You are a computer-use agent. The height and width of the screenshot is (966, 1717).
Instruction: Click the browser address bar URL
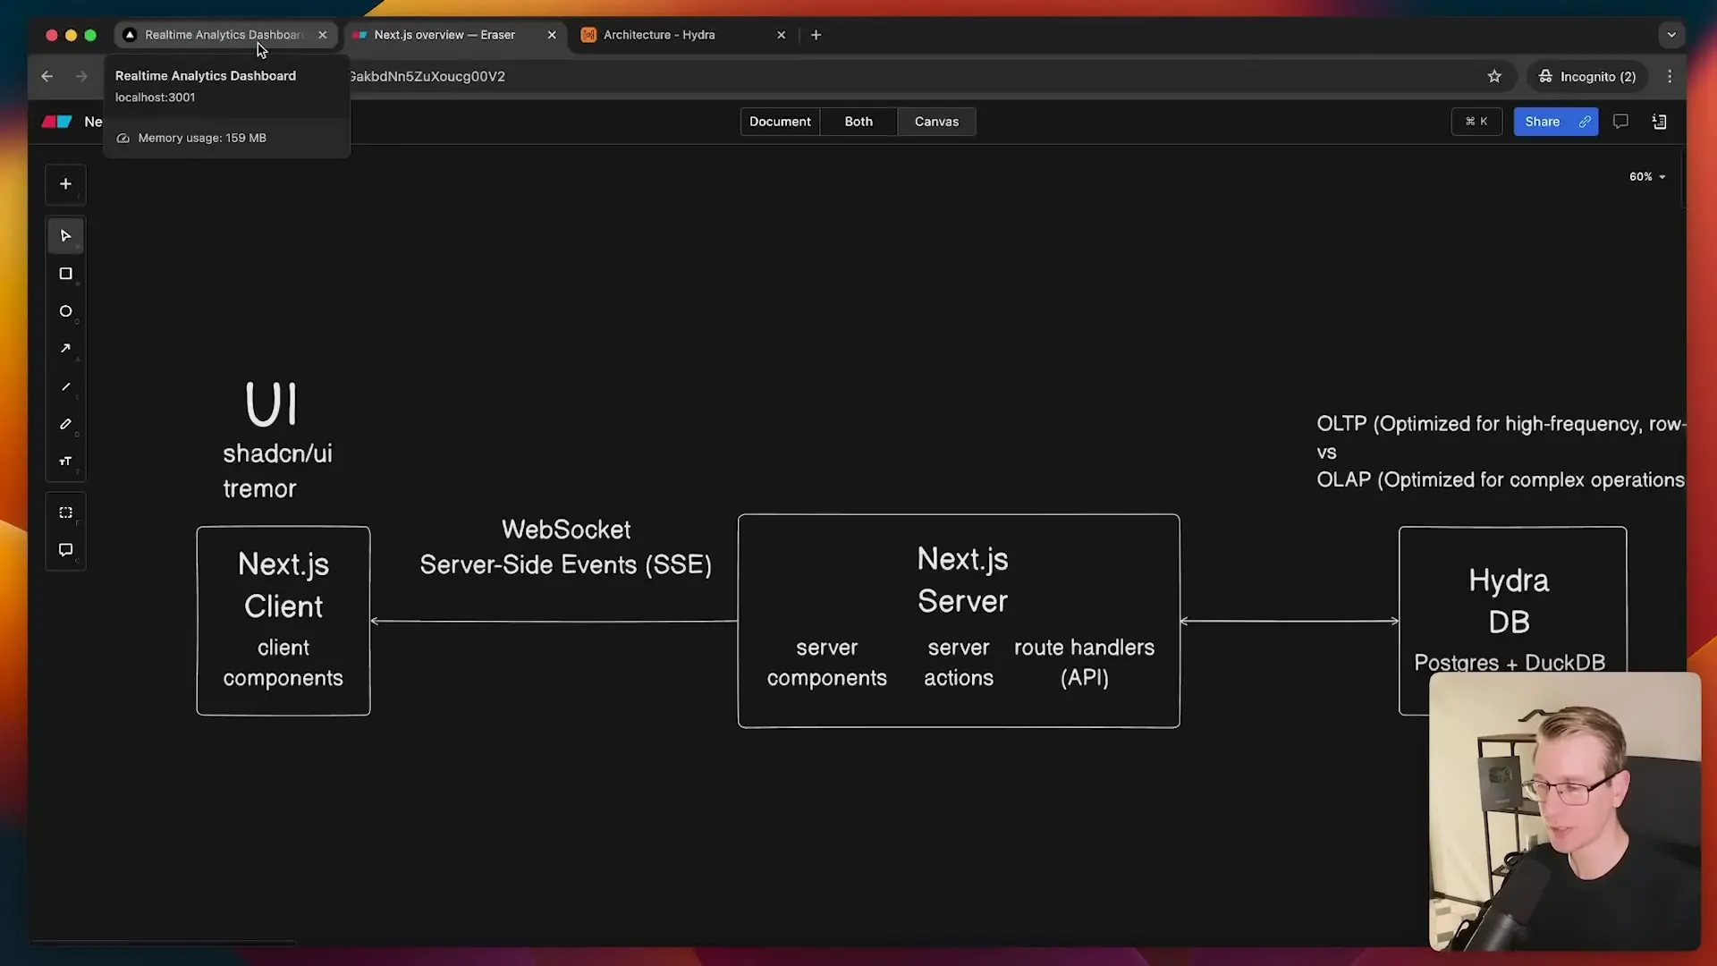pos(427,77)
